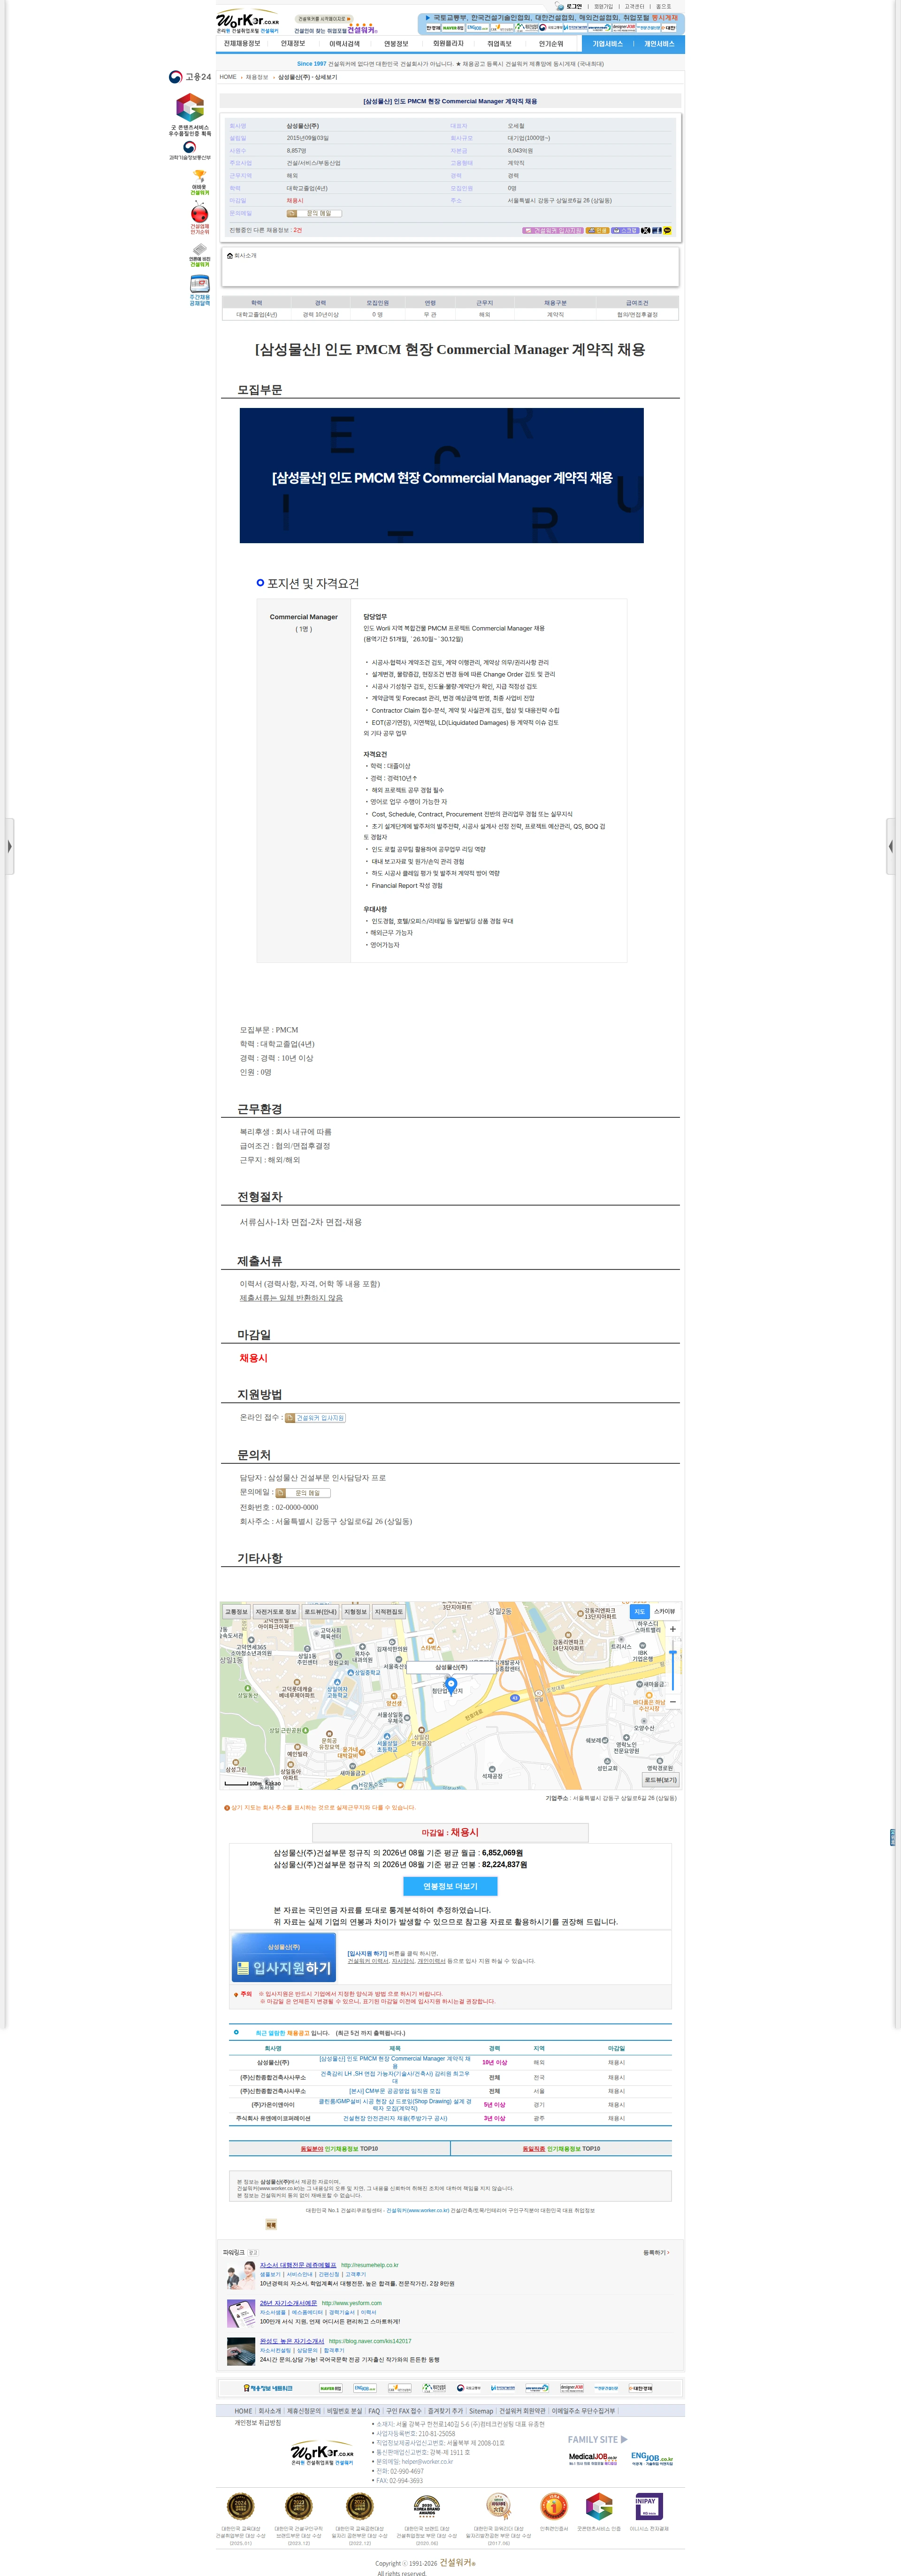Select 동일분야 인기채용정보 TOP10 tab
901x2576 pixels.
339,2148
